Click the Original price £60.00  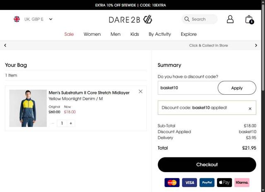pyautogui.click(x=54, y=112)
